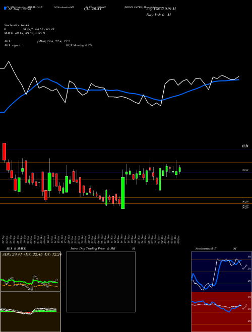Open the blue Stochastics chart panel
252x332 pixels.
tap(221, 272)
